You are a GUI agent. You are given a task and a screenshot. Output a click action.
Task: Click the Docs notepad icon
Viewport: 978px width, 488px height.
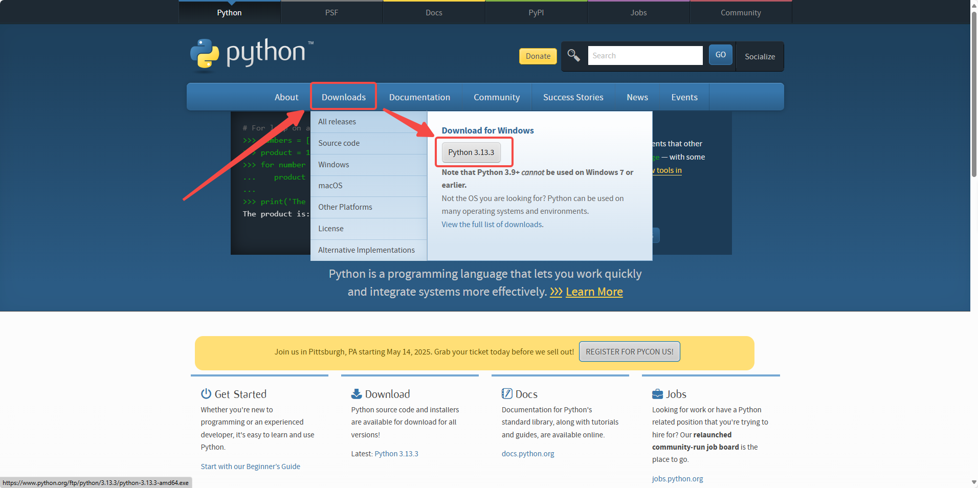click(507, 393)
